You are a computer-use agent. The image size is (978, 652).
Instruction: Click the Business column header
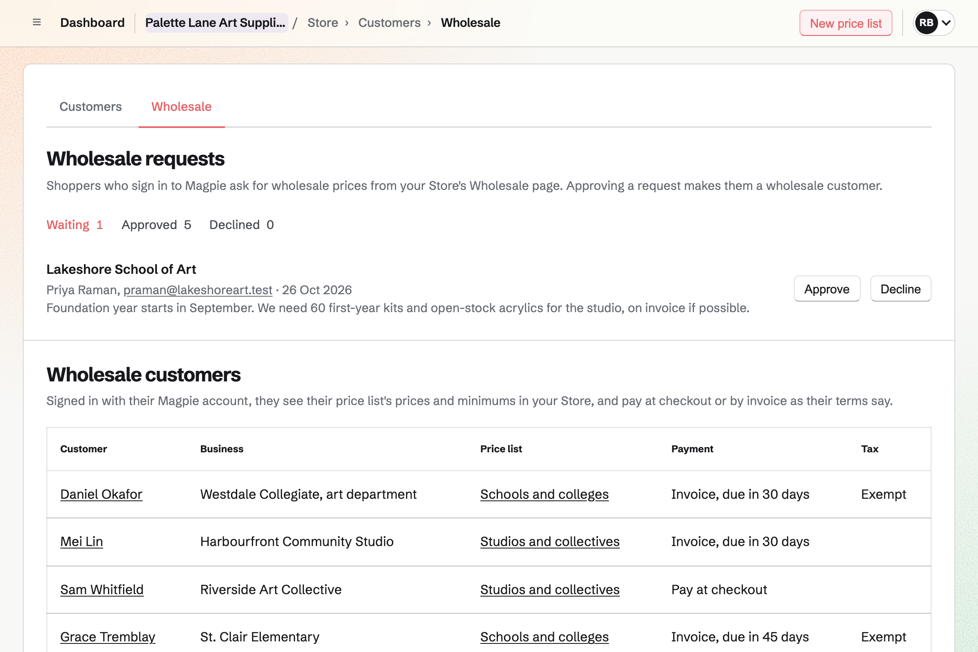[x=222, y=449]
